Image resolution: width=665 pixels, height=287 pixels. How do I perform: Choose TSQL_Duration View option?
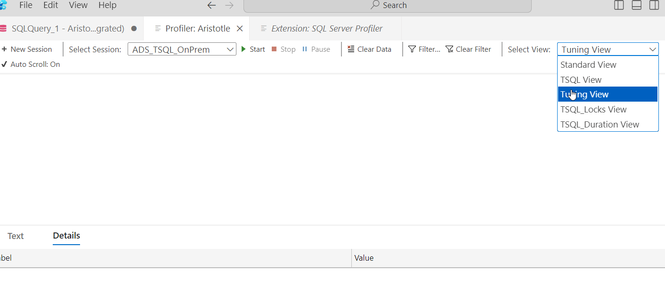(608, 124)
